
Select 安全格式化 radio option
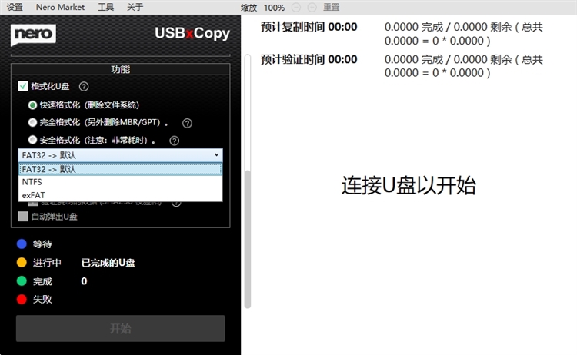(x=32, y=141)
